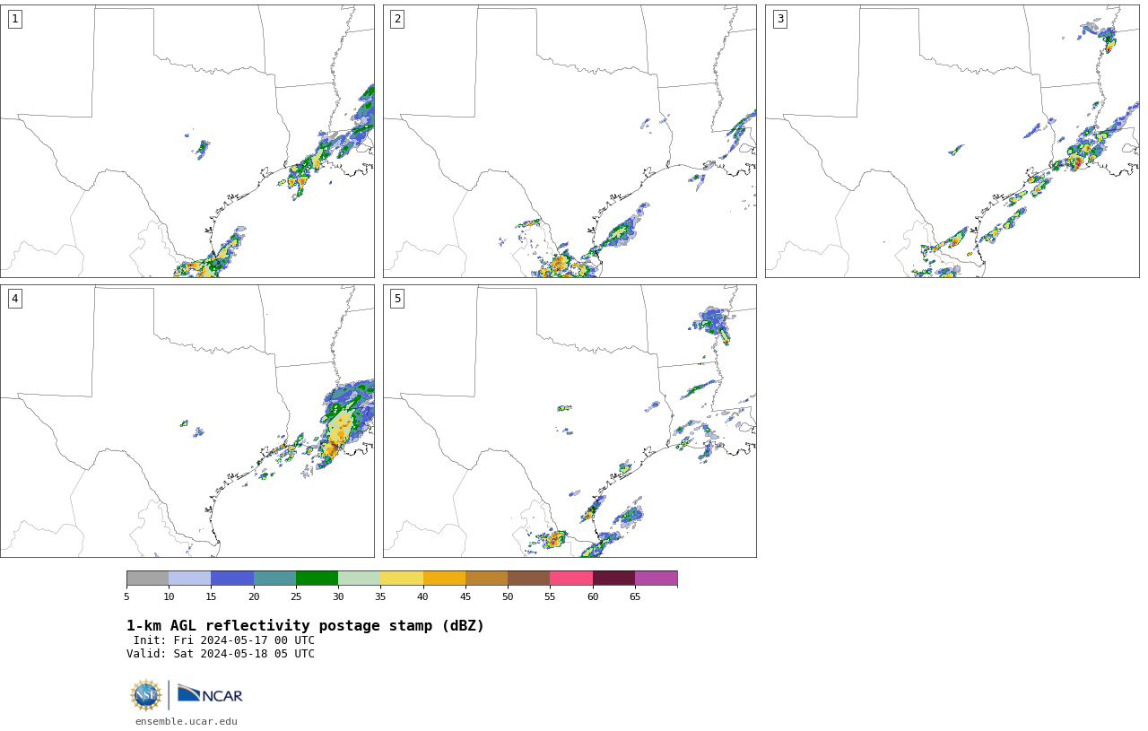Screen dimensions: 1148x731
Task: Click the dark green 25-30 dBZ swatch
Action: [x=317, y=578]
